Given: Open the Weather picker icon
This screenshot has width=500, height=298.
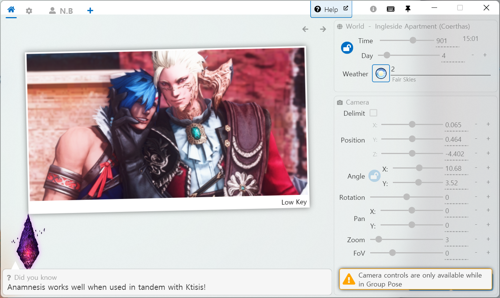Looking at the screenshot, I should [x=381, y=73].
